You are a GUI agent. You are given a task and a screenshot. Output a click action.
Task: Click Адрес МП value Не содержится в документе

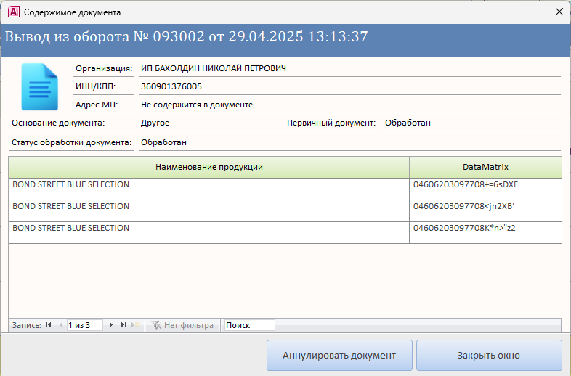click(x=349, y=105)
